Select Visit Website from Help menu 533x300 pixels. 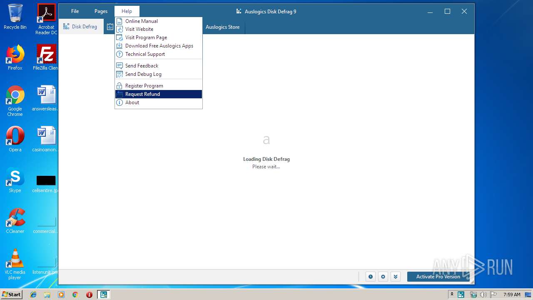[158, 29]
